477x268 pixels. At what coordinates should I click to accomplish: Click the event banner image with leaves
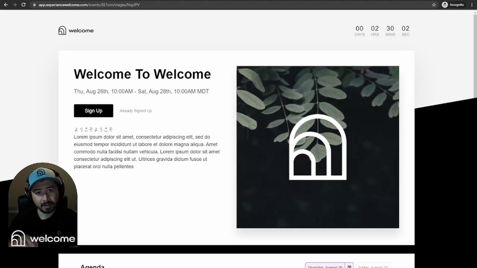coord(318,147)
